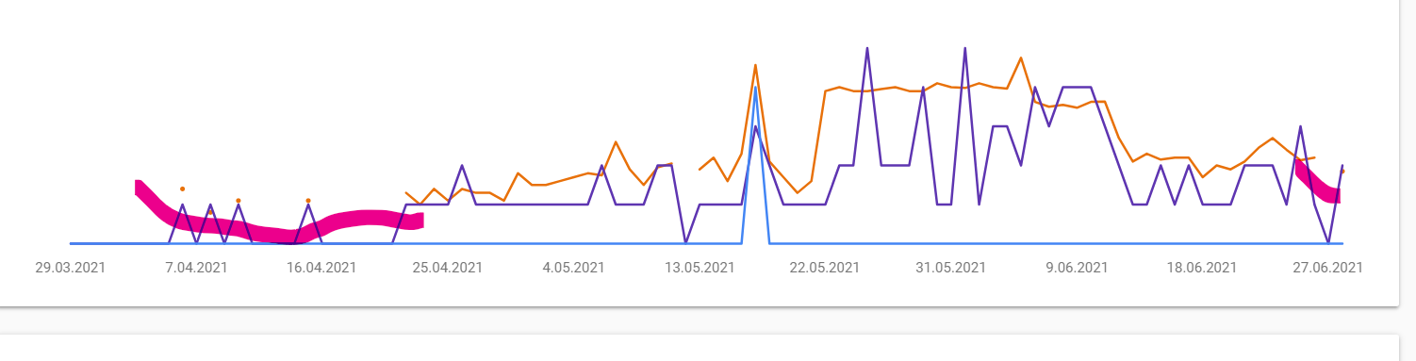Click the 27.06.2021 date label
The height and width of the screenshot is (361, 1416).
(x=1327, y=268)
